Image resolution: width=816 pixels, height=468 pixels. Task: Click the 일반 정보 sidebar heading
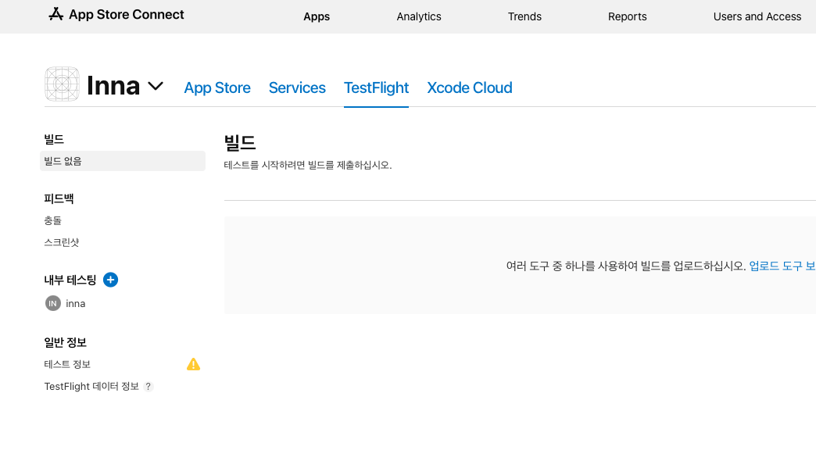pos(65,343)
